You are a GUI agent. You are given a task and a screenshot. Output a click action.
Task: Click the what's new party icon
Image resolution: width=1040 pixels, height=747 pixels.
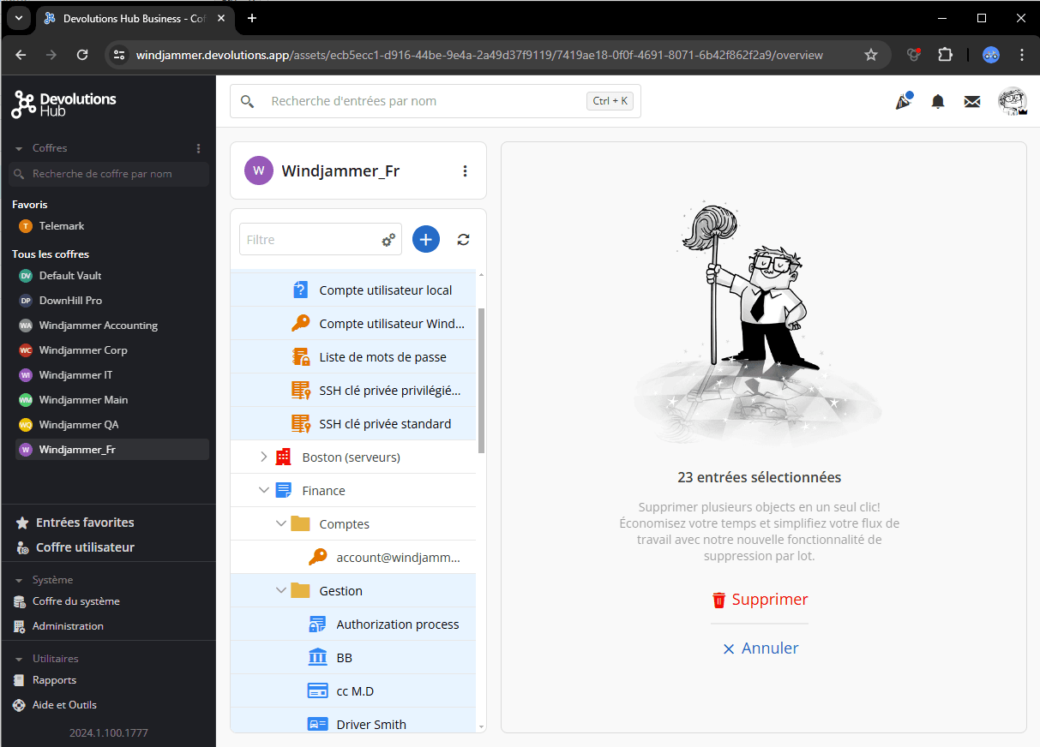pos(903,102)
